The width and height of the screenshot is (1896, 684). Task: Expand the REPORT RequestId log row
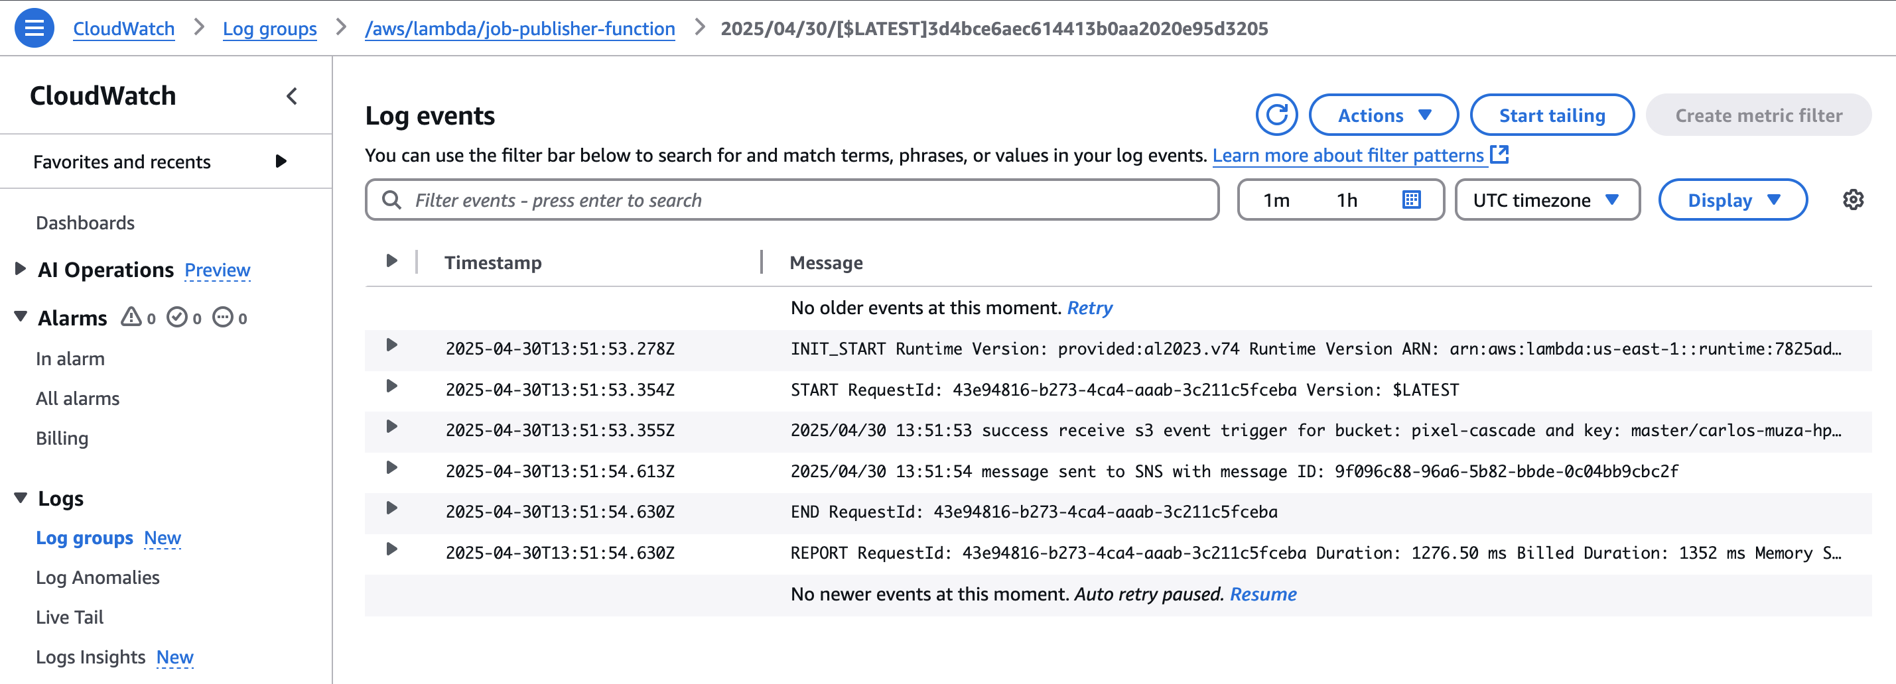[391, 550]
